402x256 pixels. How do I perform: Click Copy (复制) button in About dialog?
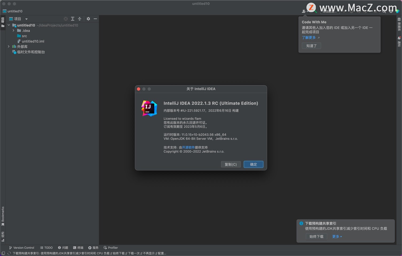coord(231,164)
